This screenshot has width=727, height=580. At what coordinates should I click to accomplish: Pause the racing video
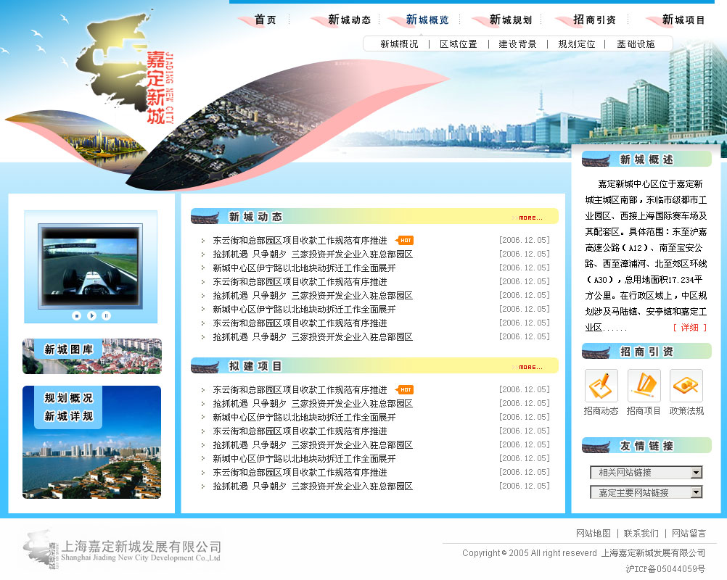coord(106,315)
